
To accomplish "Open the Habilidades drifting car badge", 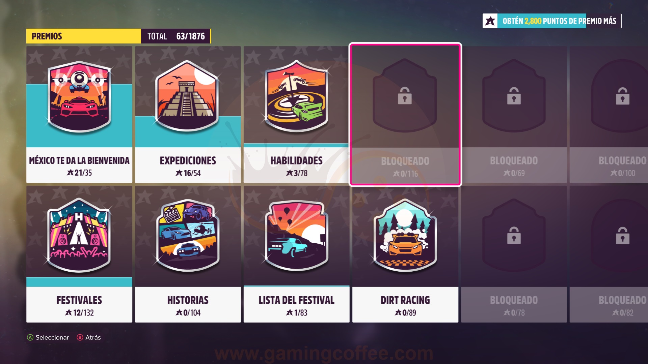I will (296, 96).
